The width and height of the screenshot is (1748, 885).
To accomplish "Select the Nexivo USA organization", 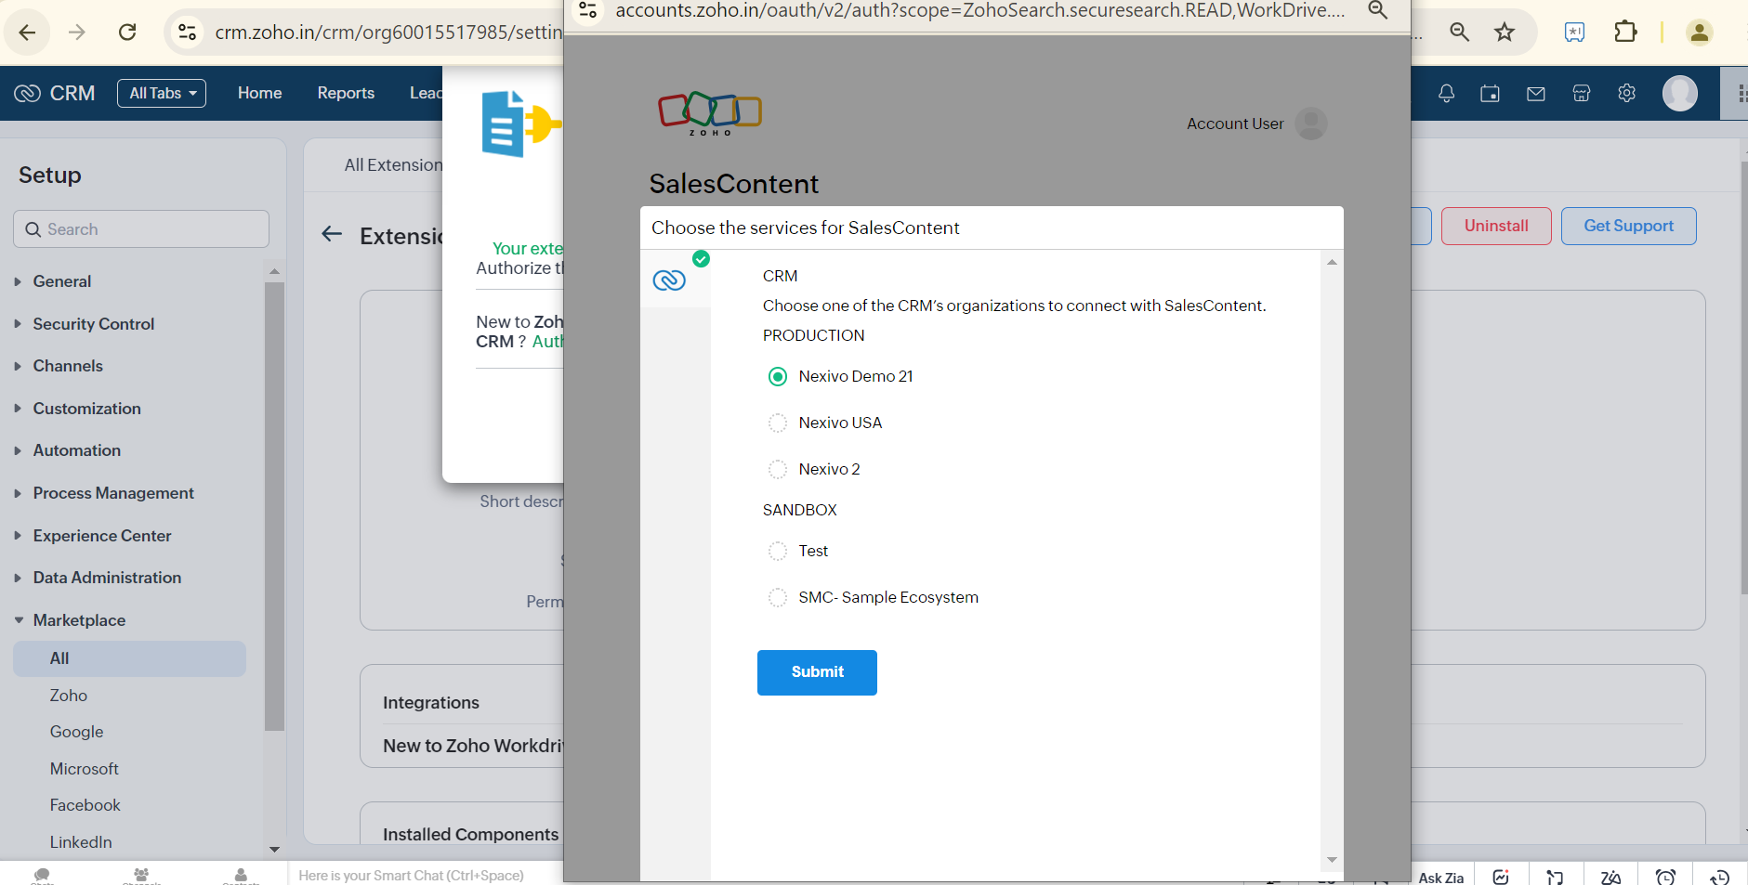I will coord(778,423).
